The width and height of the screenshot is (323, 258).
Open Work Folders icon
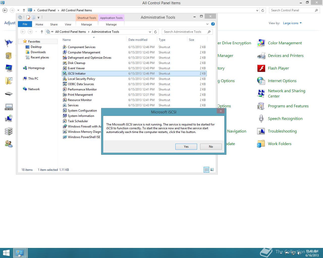[261, 144]
